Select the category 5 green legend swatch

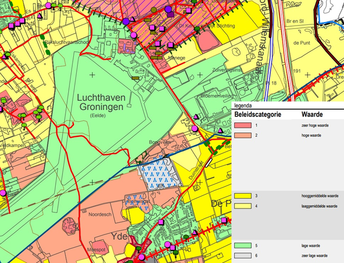pyautogui.click(x=243, y=245)
